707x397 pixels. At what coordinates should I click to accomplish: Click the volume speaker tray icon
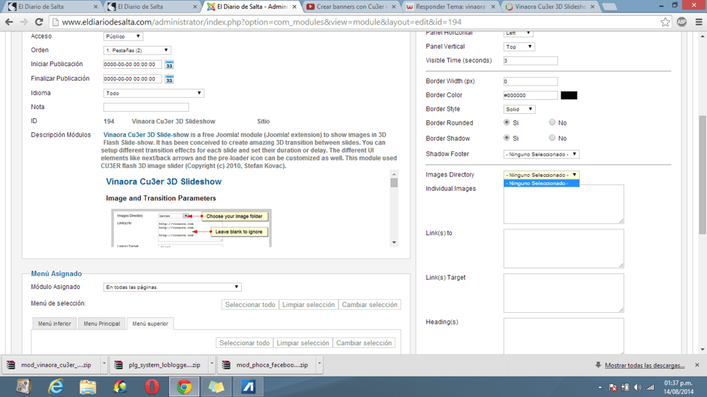tap(637, 387)
